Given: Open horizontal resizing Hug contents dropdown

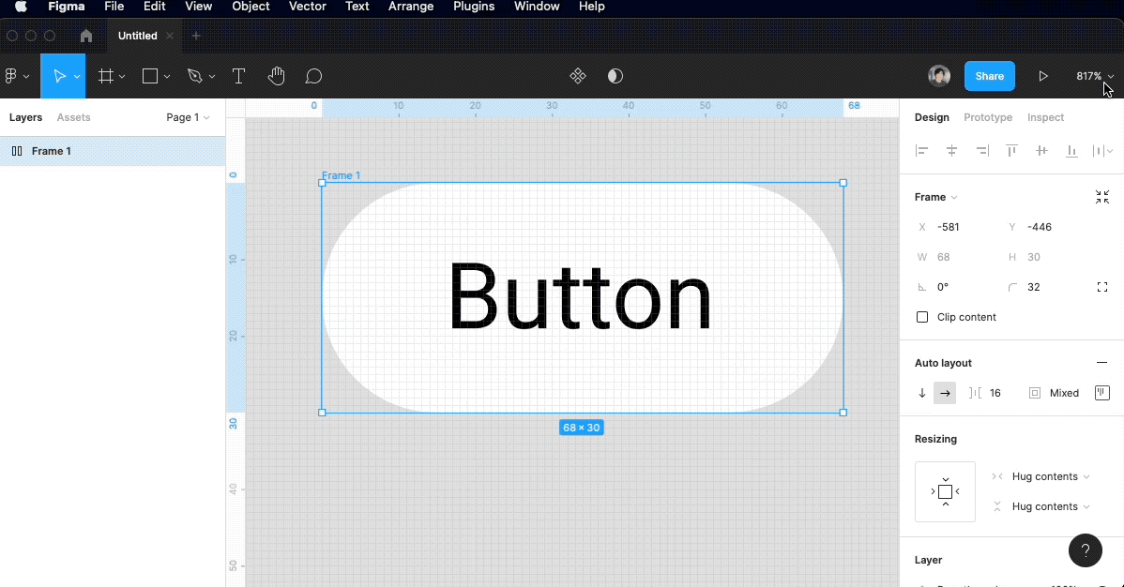Looking at the screenshot, I should click(1050, 476).
